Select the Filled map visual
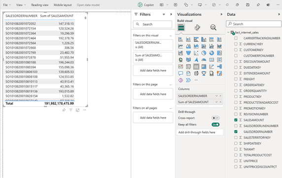This screenshot has height=178, width=282. [188, 60]
